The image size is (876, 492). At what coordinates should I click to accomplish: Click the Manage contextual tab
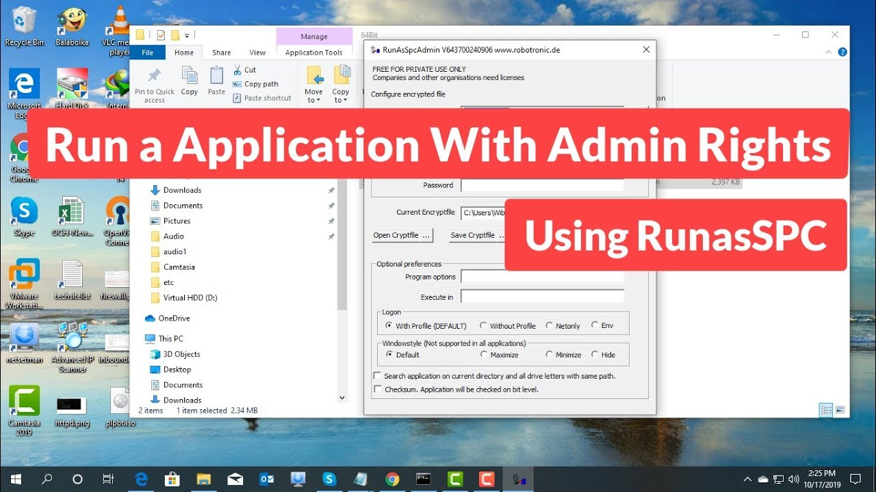coord(314,36)
